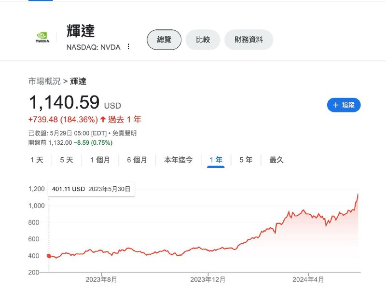Select the 1 個月 time range

point(100,160)
